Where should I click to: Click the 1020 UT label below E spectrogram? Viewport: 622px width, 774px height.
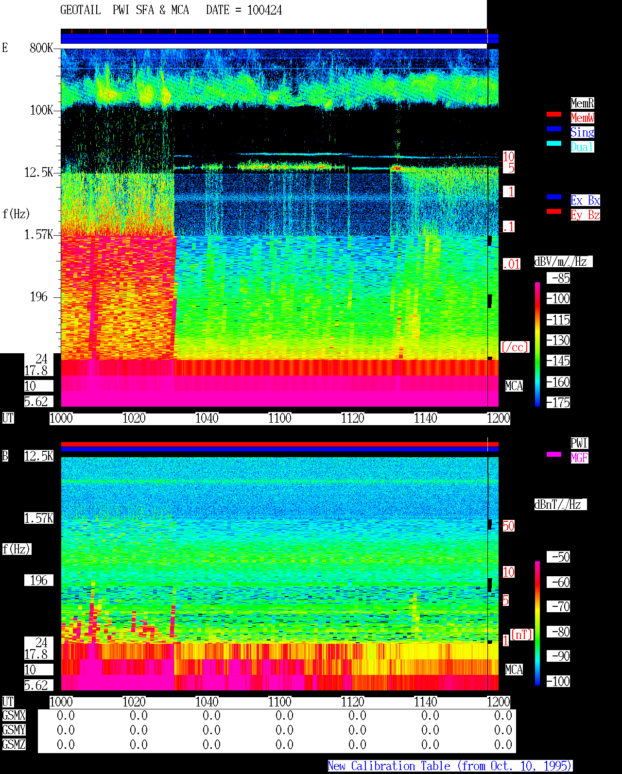(134, 418)
